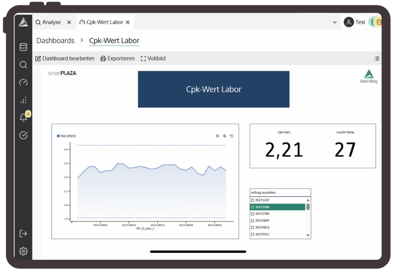Viewport: 396px width, 272px height.
Task: Open Vollbild mode
Action: (x=153, y=58)
